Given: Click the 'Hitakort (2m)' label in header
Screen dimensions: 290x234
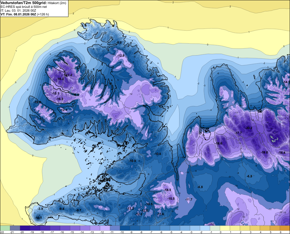Looking at the screenshot, I should pyautogui.click(x=57, y=3).
